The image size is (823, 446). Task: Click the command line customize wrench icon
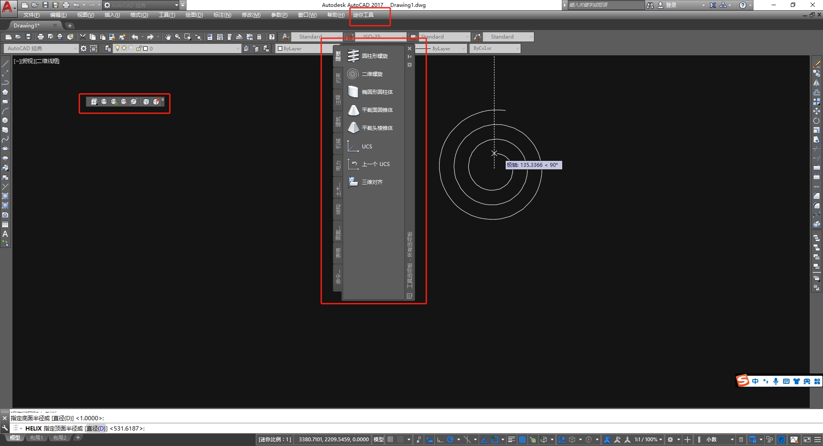coord(5,428)
